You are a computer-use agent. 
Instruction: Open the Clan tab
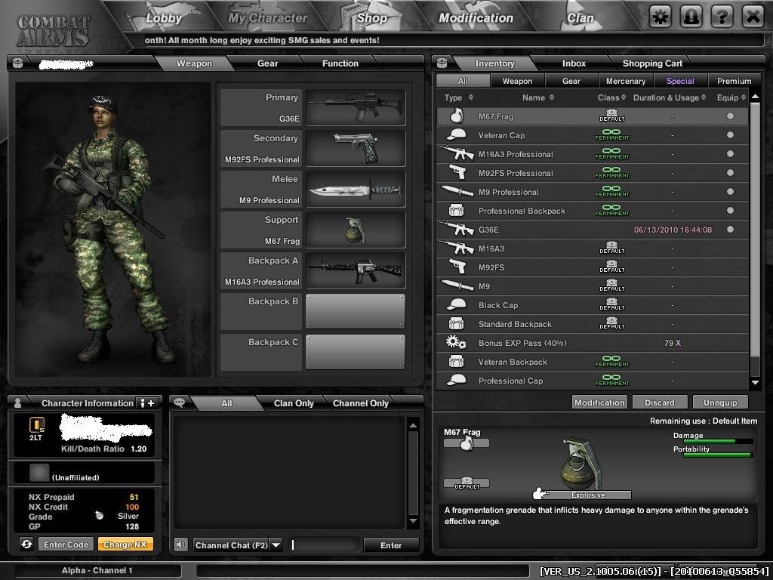click(581, 18)
